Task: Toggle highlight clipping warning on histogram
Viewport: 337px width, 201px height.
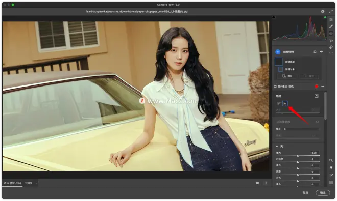Action: tap(325, 17)
